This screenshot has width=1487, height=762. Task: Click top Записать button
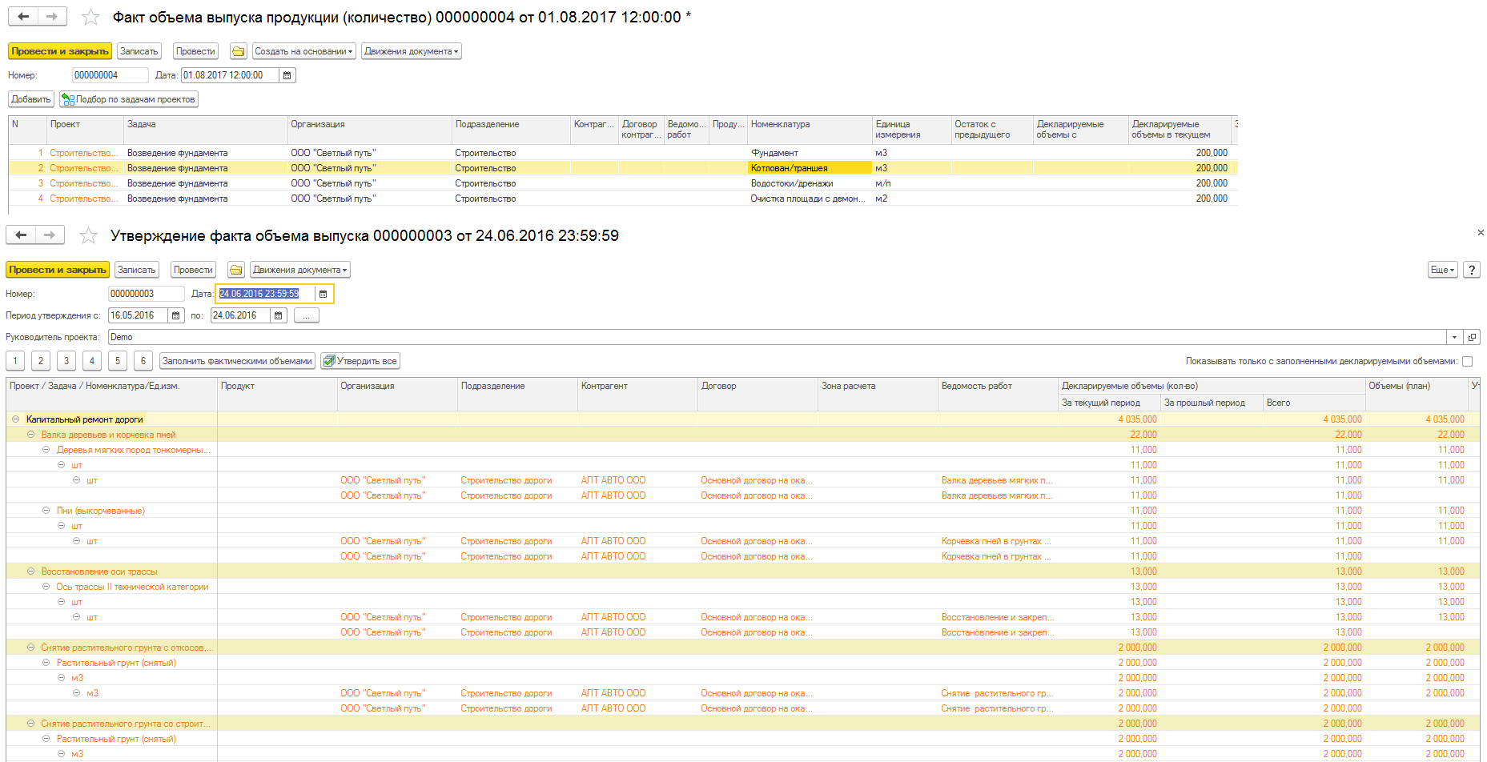coord(139,51)
